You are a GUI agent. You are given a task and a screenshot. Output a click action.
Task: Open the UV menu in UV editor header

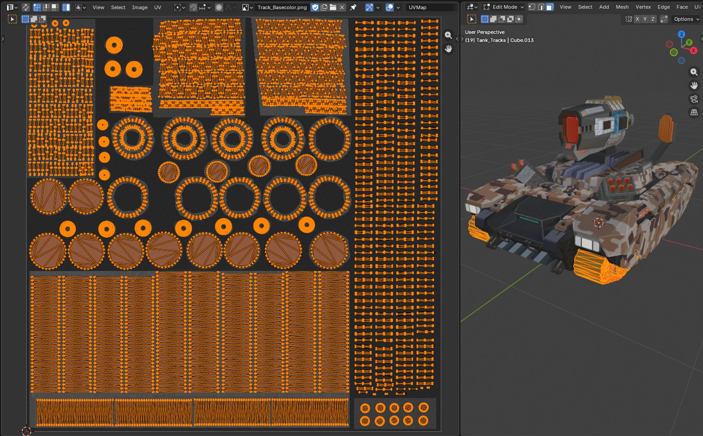coord(157,7)
